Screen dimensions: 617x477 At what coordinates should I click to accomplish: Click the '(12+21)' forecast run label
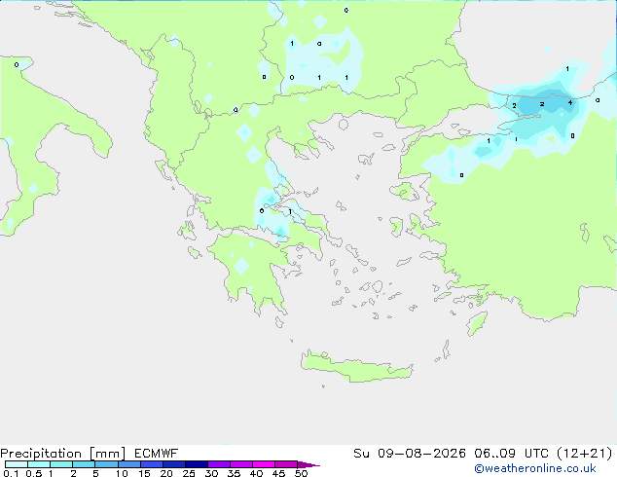pos(585,453)
